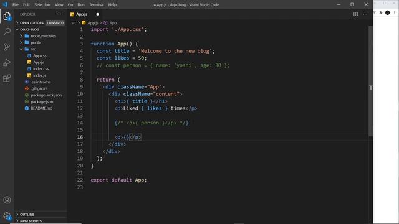Click the profile avatar in browser window
The width and height of the screenshot is (399, 224).
click(x=387, y=12)
